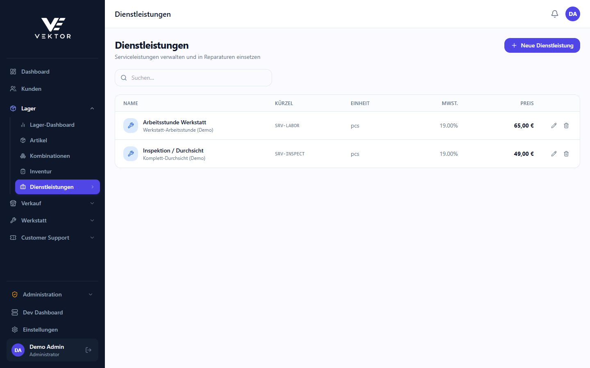Viewport: 590px width, 368px height.
Task: Click the Werkstatt wrench icon in sidebar
Action: coord(13,220)
